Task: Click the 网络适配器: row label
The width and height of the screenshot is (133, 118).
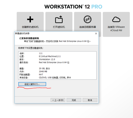Action: click(x=25, y=75)
